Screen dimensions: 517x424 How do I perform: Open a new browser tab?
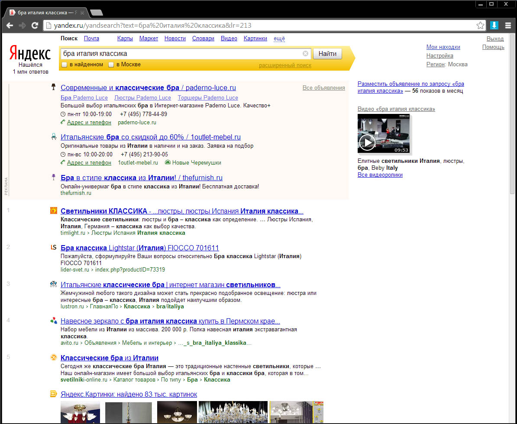96,13
